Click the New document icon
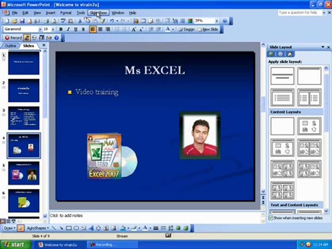 coord(7,21)
